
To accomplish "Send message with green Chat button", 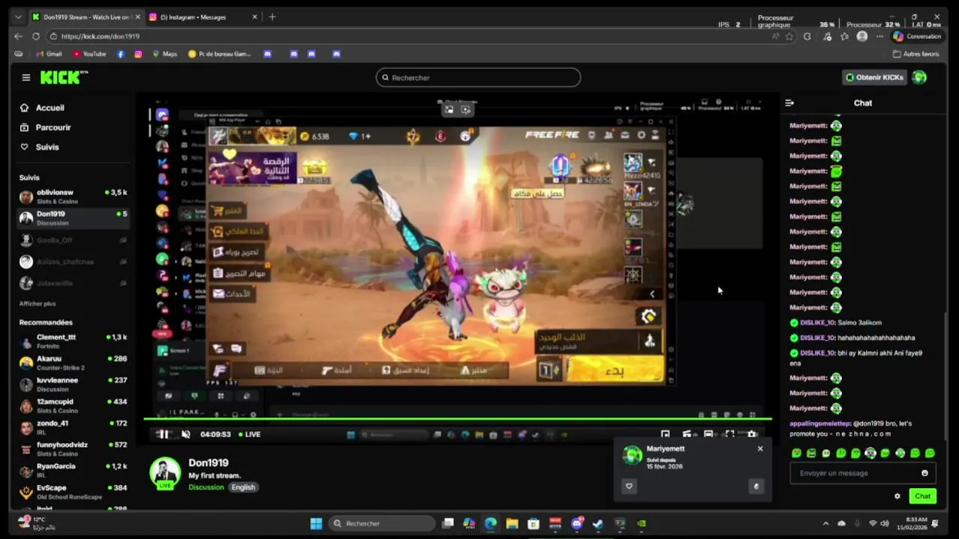I will click(922, 496).
